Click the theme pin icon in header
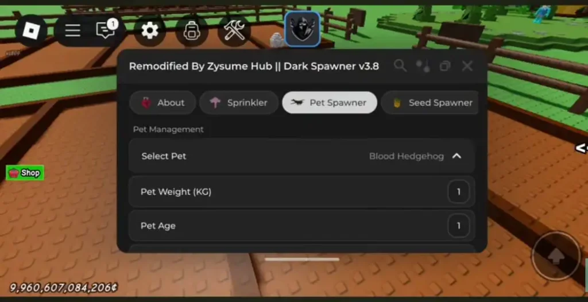 (423, 66)
